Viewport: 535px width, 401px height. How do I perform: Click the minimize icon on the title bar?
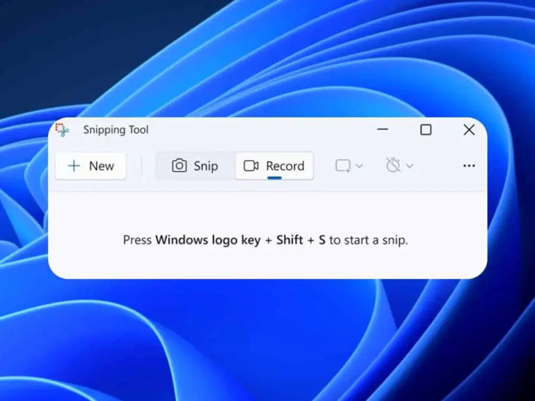click(x=383, y=129)
